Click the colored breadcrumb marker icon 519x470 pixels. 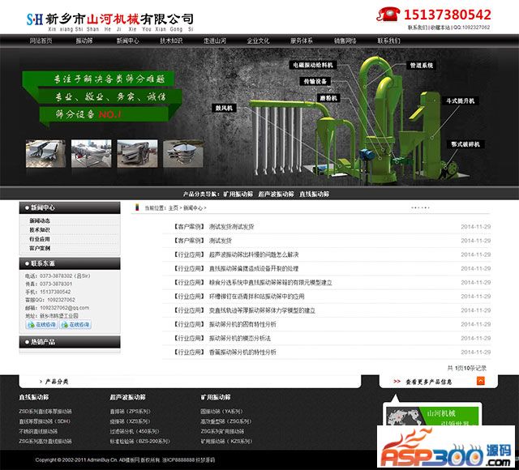tap(137, 207)
